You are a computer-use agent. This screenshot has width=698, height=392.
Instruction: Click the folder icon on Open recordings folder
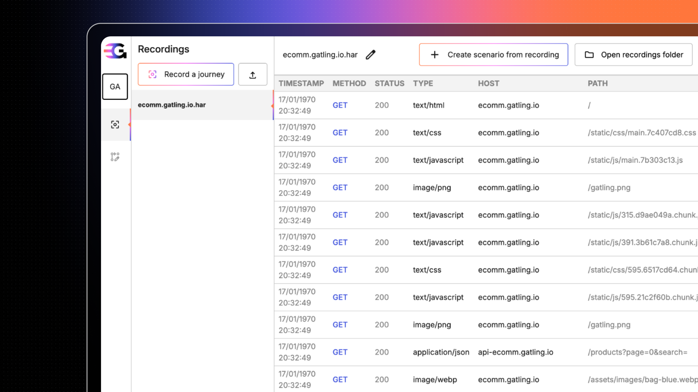click(589, 55)
